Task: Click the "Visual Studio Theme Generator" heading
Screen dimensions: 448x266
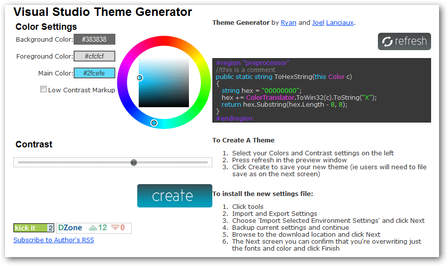Action: [x=102, y=12]
